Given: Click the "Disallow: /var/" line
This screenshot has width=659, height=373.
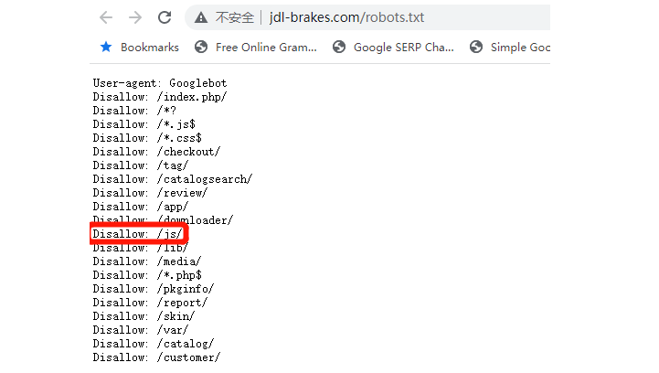Looking at the screenshot, I should point(141,330).
